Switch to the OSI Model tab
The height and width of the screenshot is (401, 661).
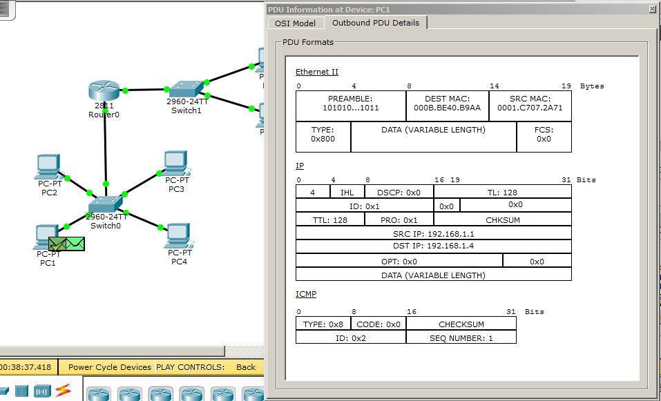coord(295,23)
